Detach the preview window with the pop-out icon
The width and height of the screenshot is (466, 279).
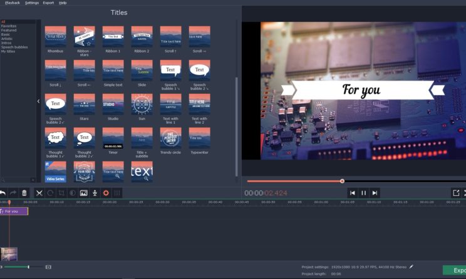point(456,193)
